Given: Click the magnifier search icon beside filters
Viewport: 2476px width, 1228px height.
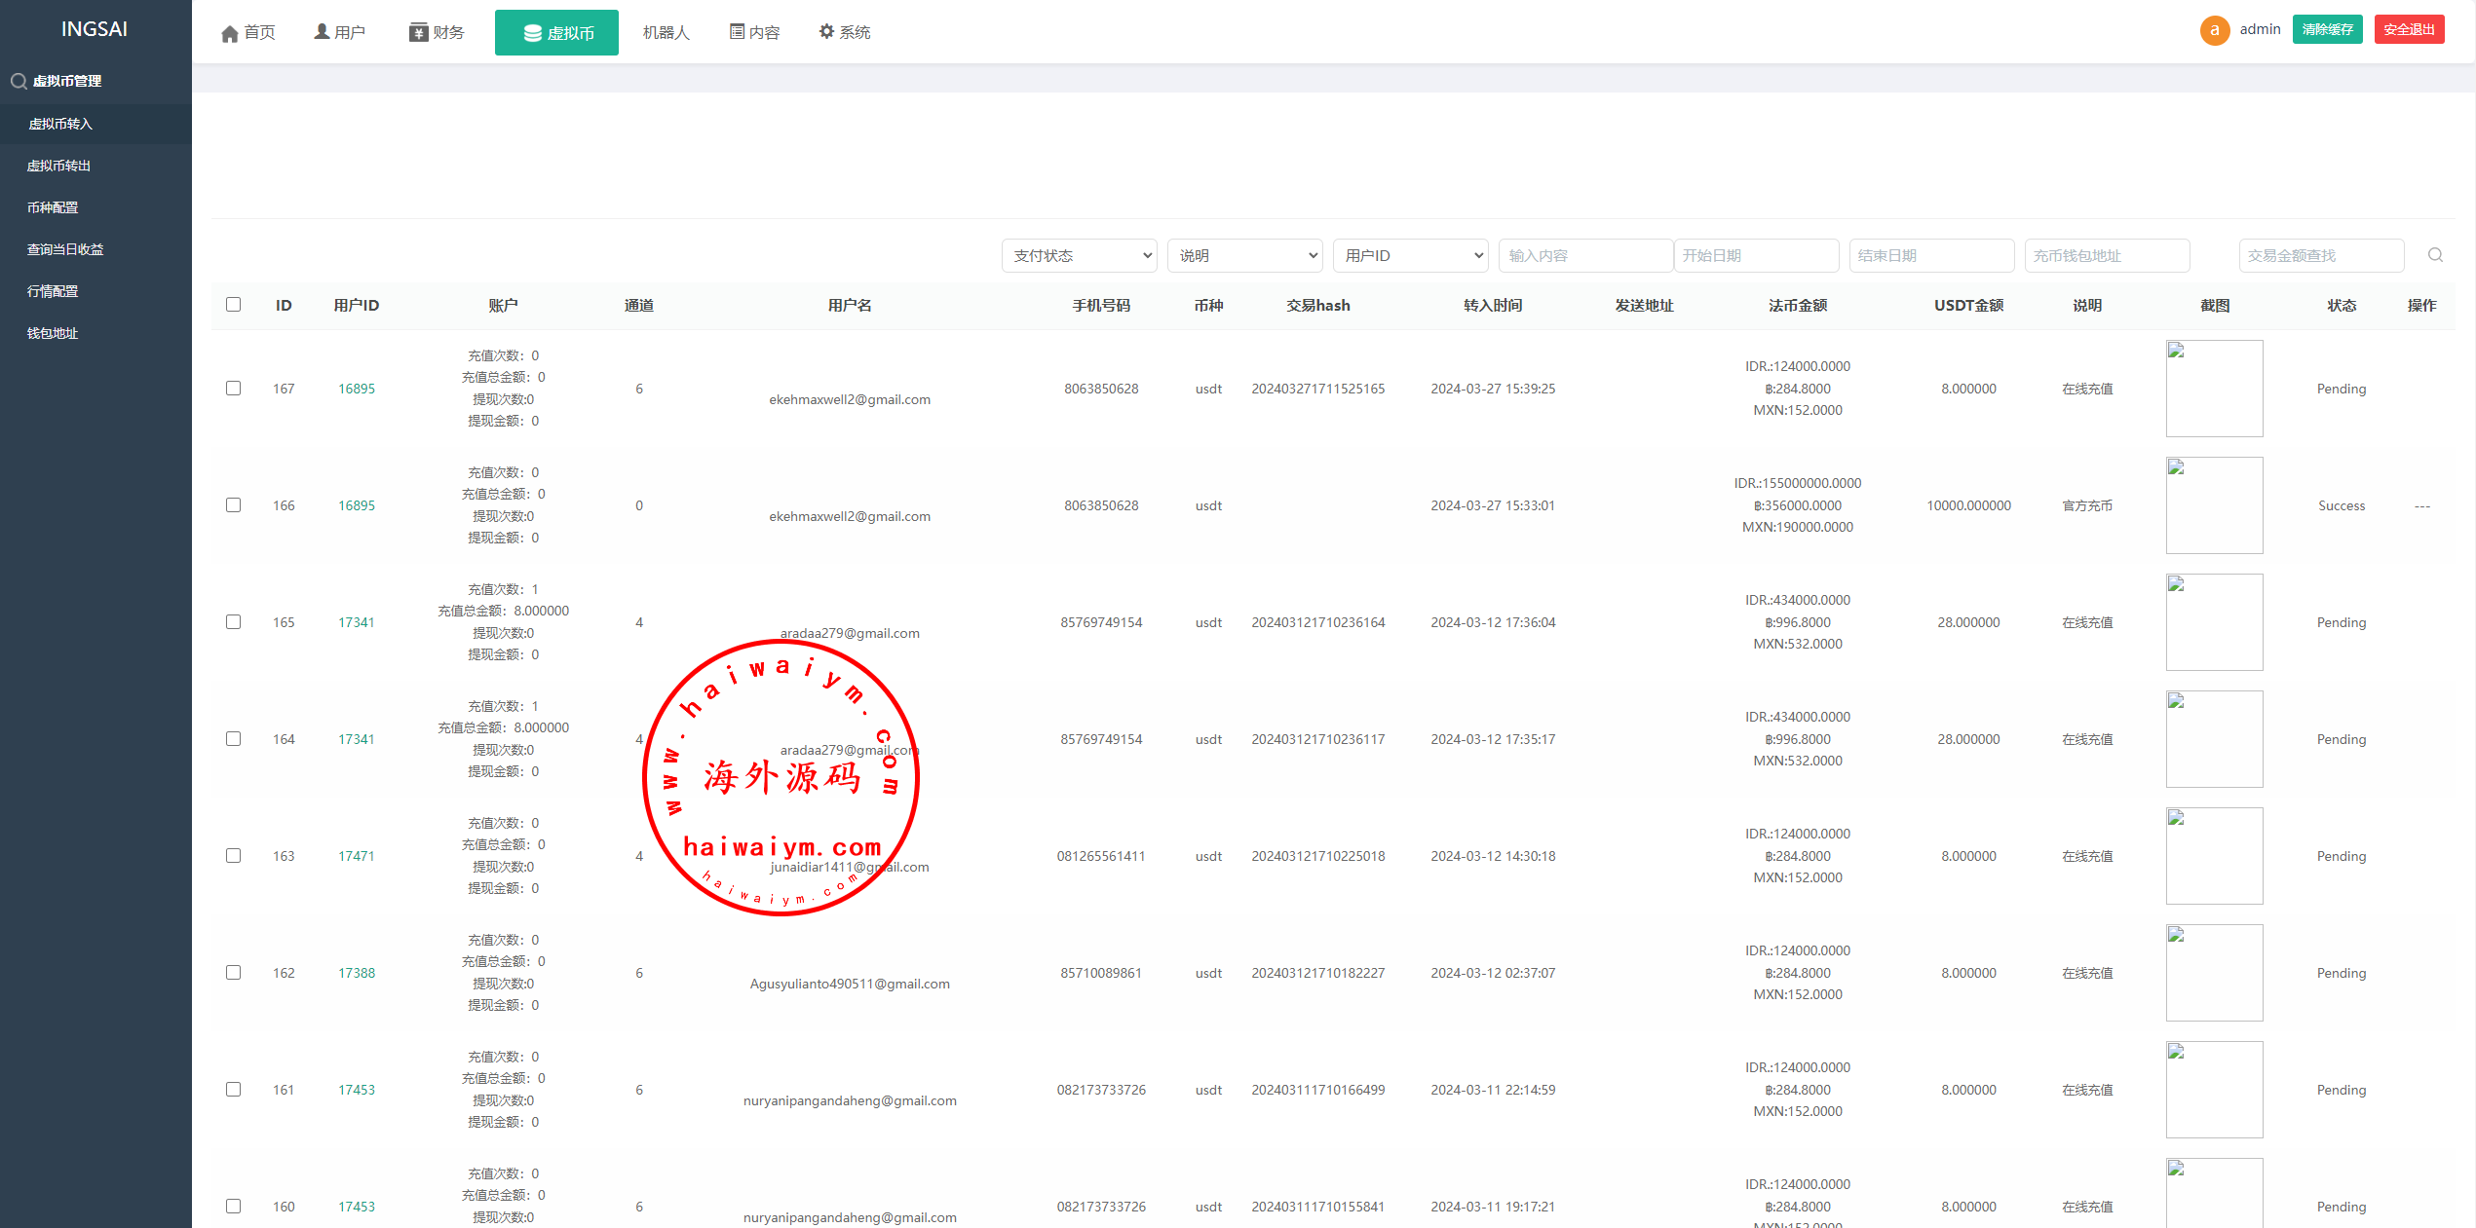Looking at the screenshot, I should [x=2435, y=255].
